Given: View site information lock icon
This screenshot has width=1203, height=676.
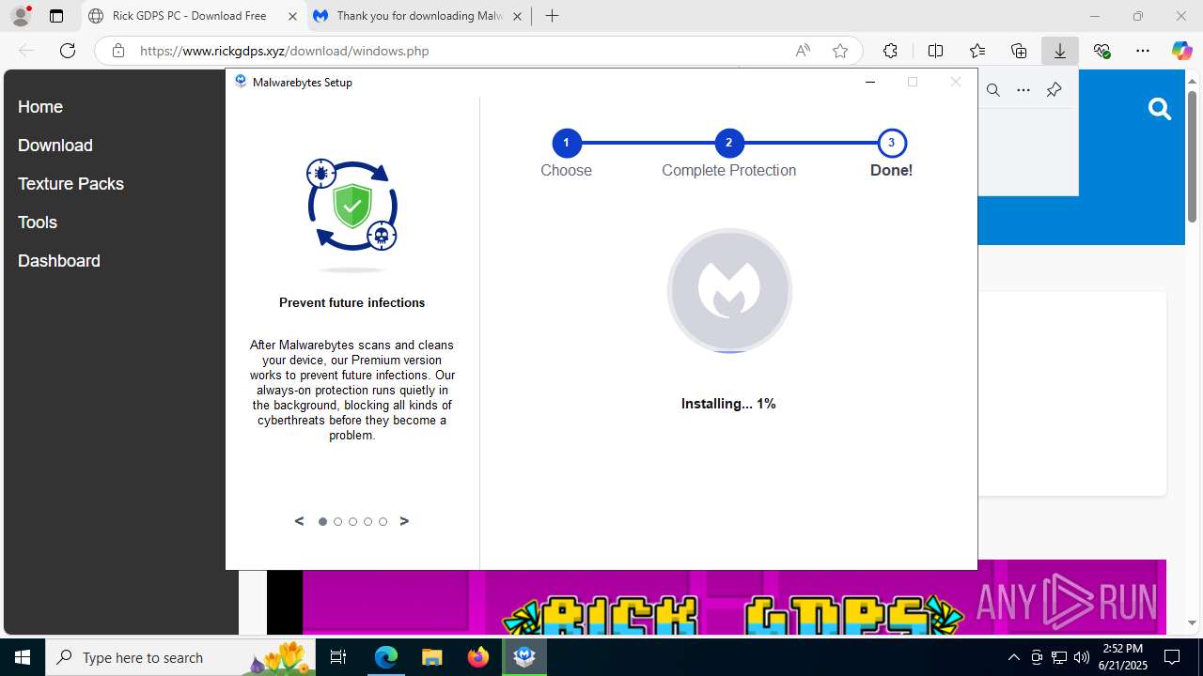Looking at the screenshot, I should click(x=117, y=51).
